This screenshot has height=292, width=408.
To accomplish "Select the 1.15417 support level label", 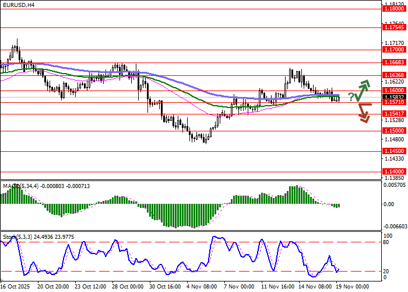I will click(394, 114).
